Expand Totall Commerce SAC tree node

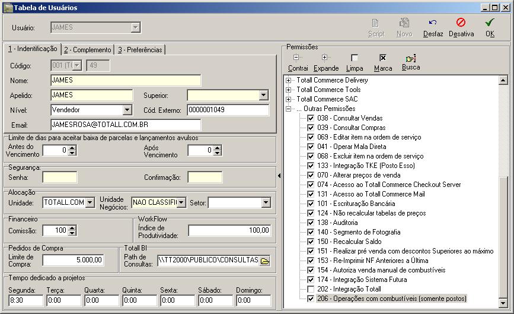(289, 99)
